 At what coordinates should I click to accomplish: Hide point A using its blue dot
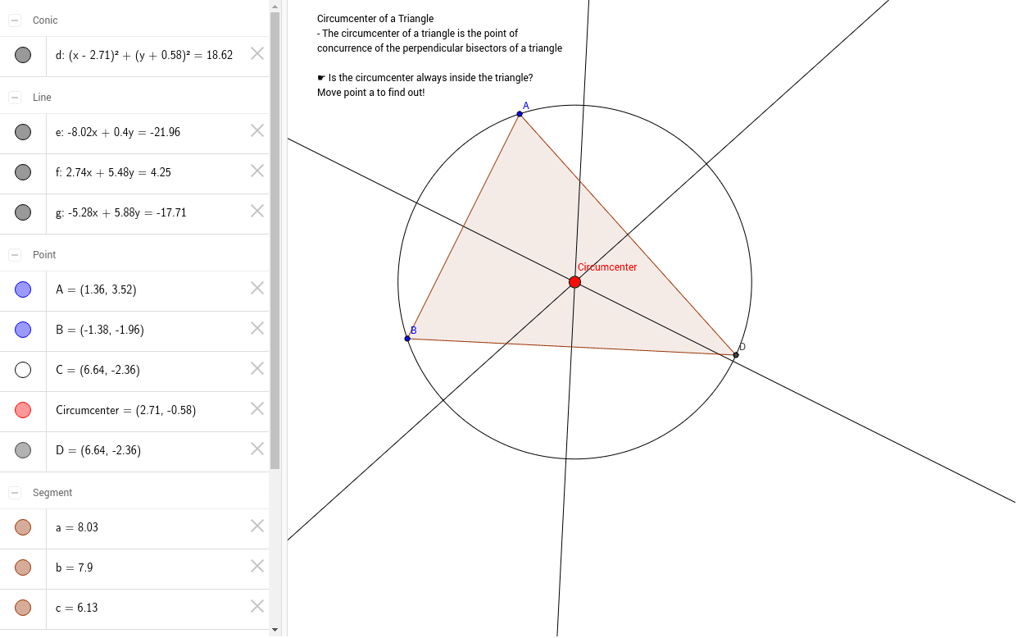pos(24,289)
